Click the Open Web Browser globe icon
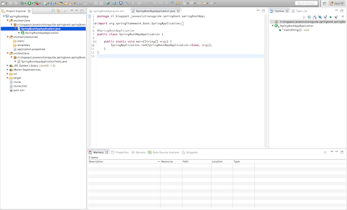 click(107, 3)
